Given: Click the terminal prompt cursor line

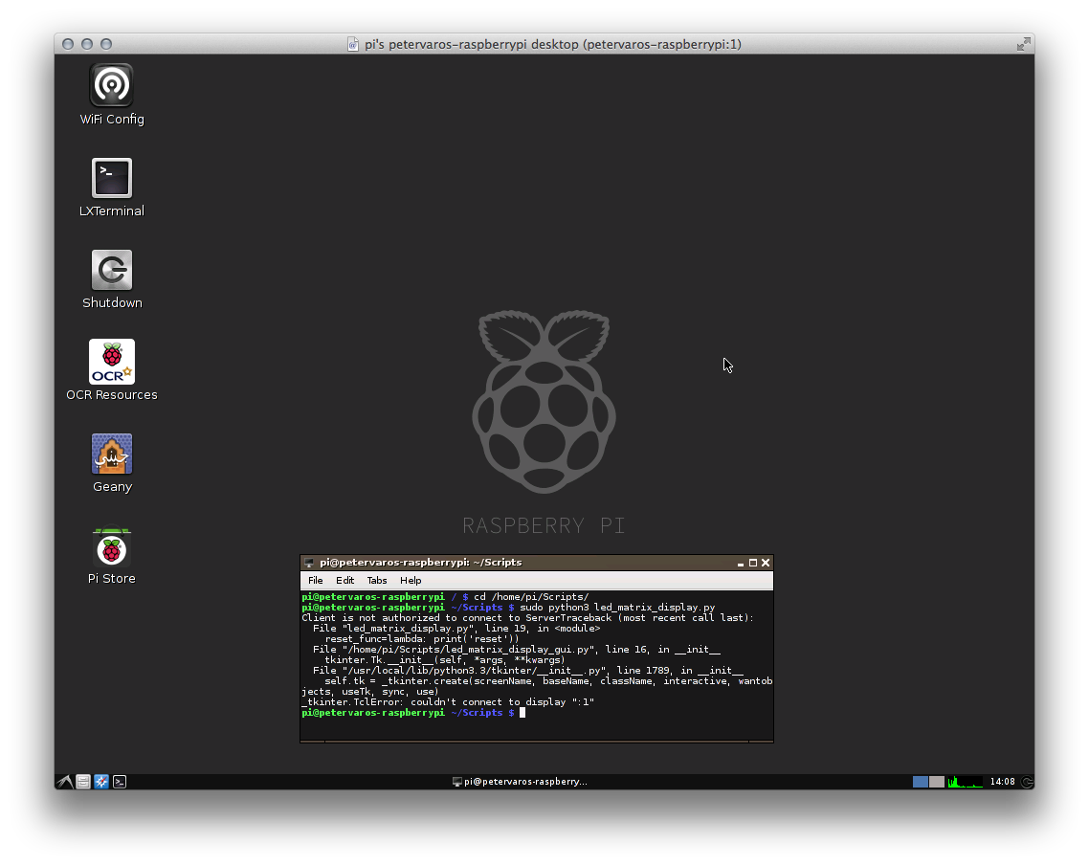Looking at the screenshot, I should (x=414, y=713).
